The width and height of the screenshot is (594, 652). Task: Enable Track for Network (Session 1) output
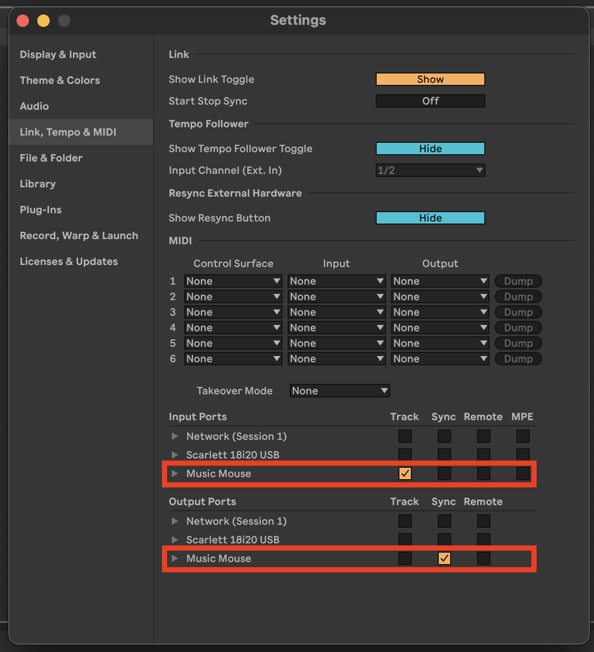pyautogui.click(x=405, y=521)
